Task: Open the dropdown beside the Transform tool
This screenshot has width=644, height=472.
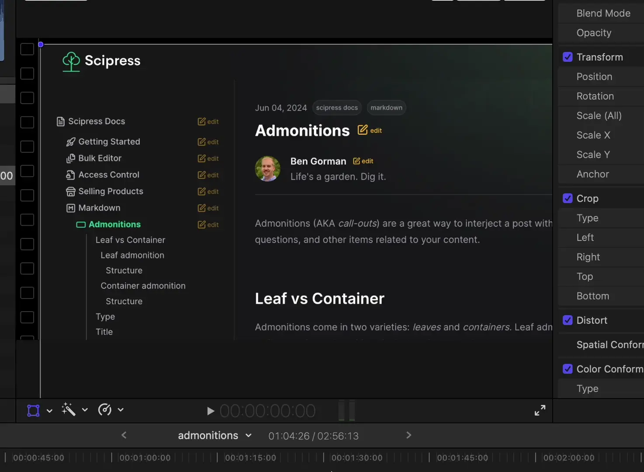Action: pos(49,410)
